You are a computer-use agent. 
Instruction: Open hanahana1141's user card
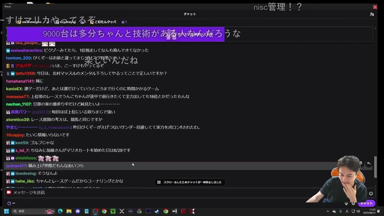click(20, 81)
